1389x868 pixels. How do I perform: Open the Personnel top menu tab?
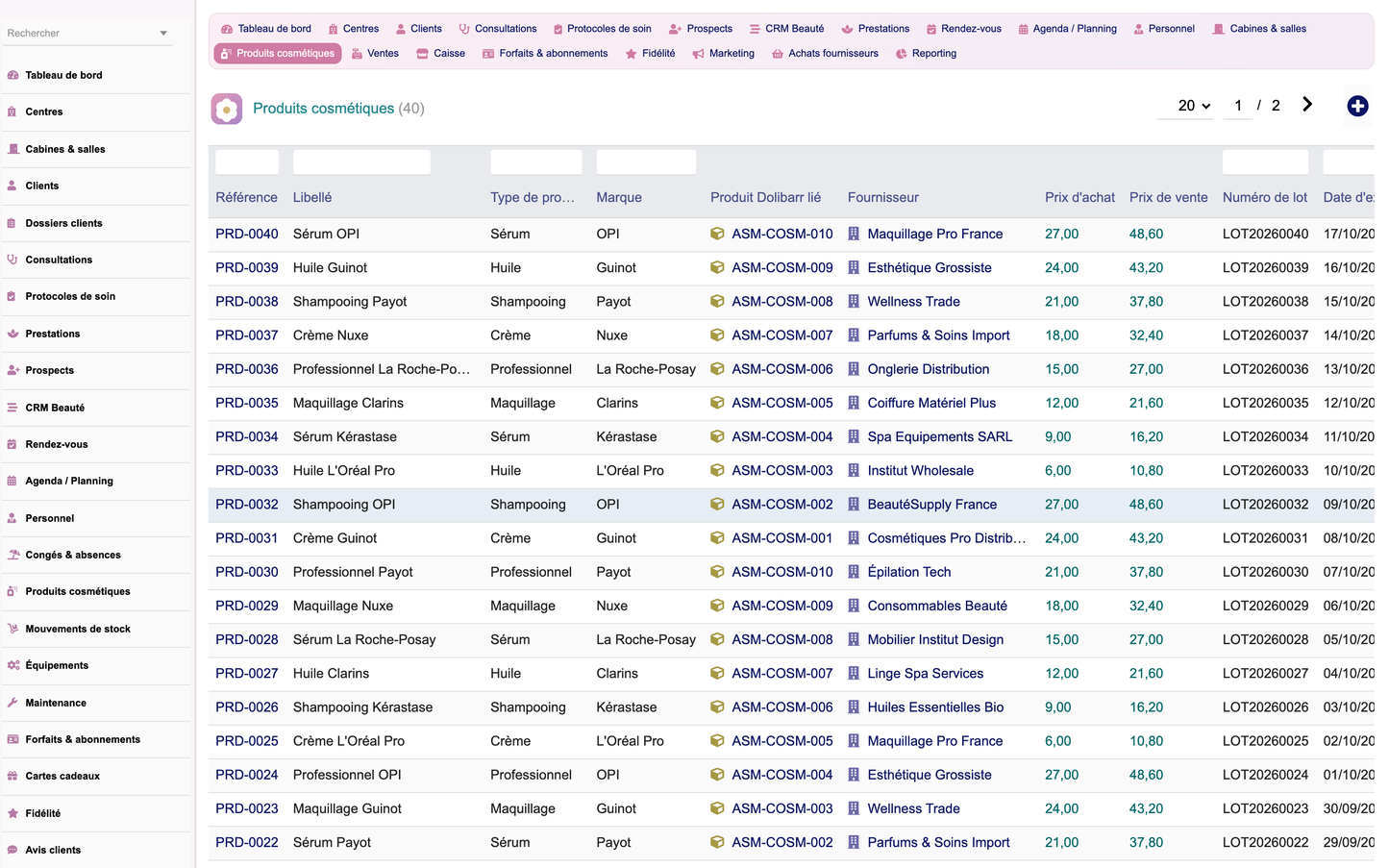pyautogui.click(x=1163, y=29)
